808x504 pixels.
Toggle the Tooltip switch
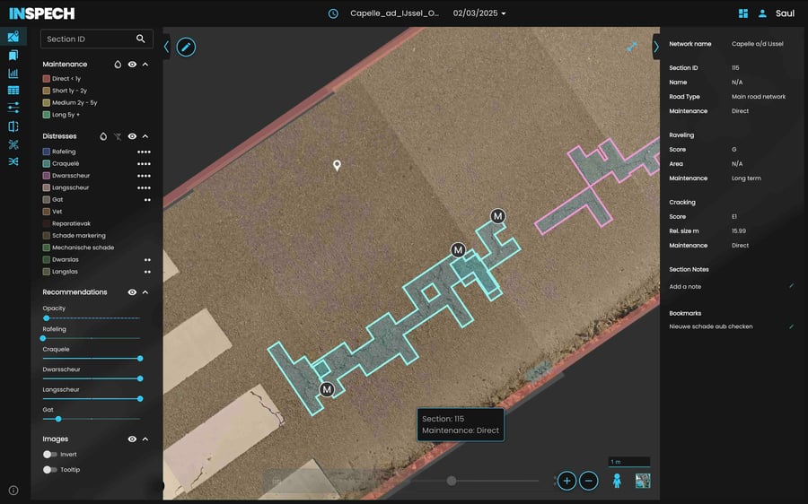[50, 470]
